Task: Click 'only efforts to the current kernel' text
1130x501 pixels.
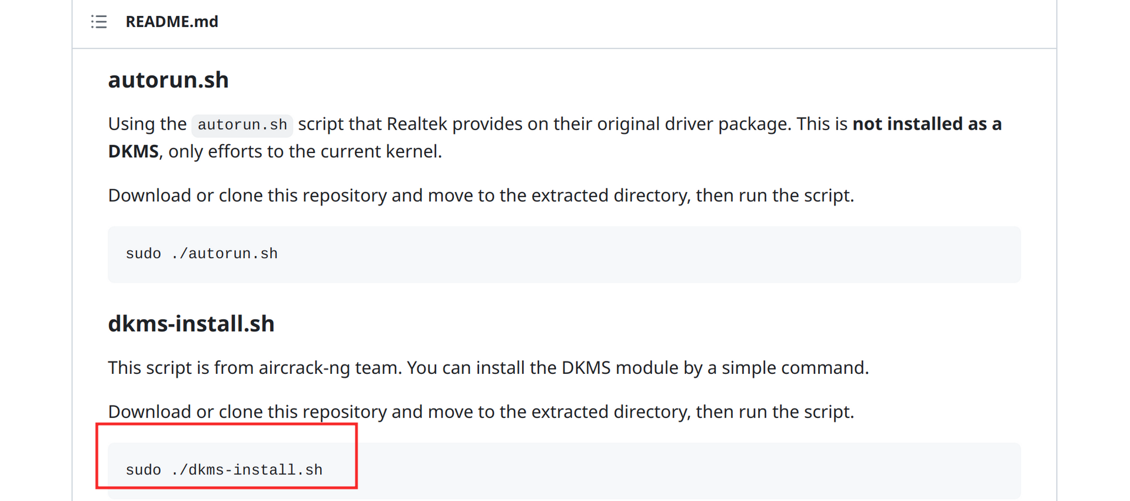Action: 304,152
